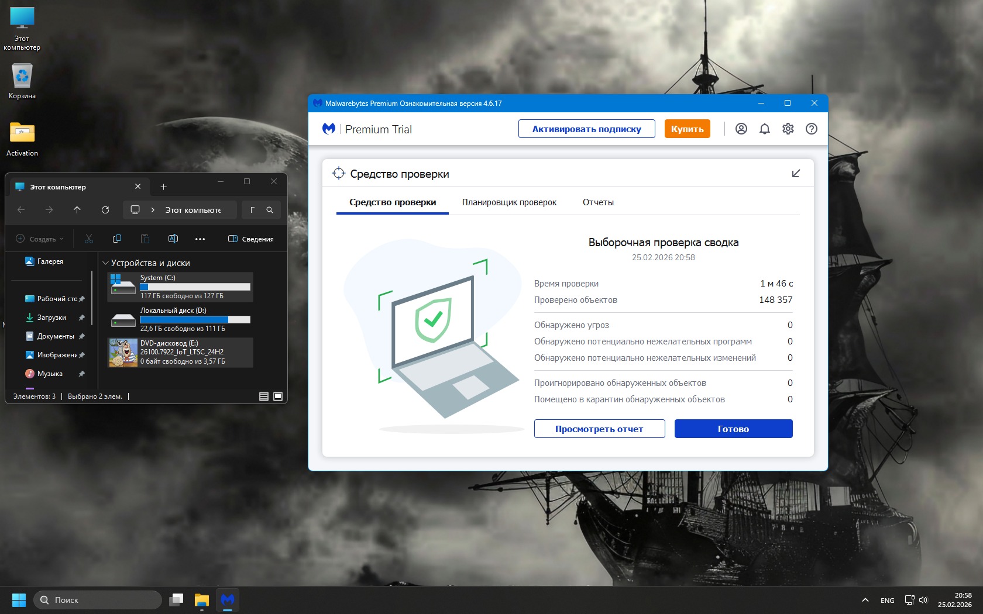Viewport: 983px width, 614px height.
Task: Switch to details list view in Explorer
Action: click(x=264, y=396)
